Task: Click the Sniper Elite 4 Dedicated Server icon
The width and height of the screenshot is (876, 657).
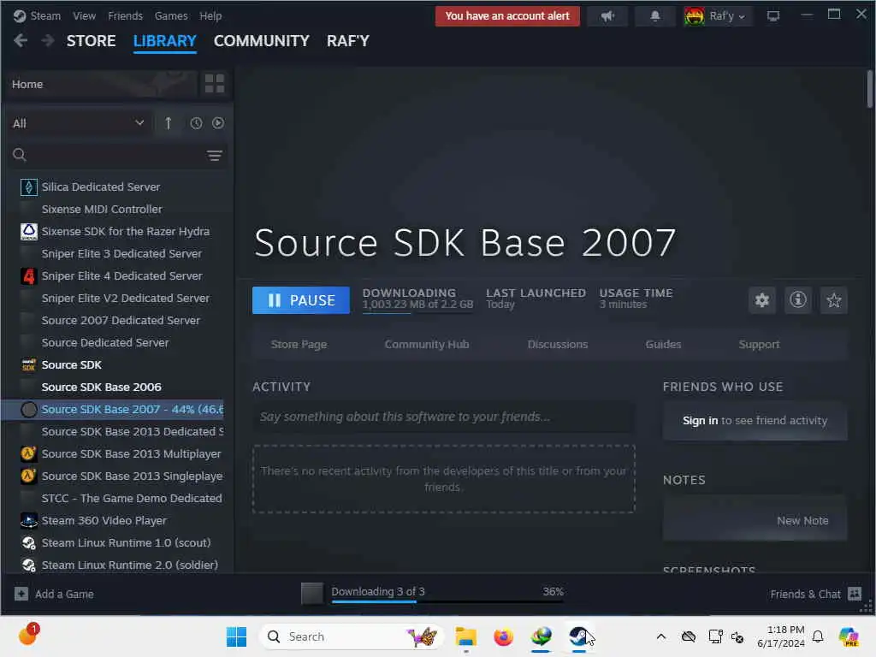Action: (x=28, y=275)
